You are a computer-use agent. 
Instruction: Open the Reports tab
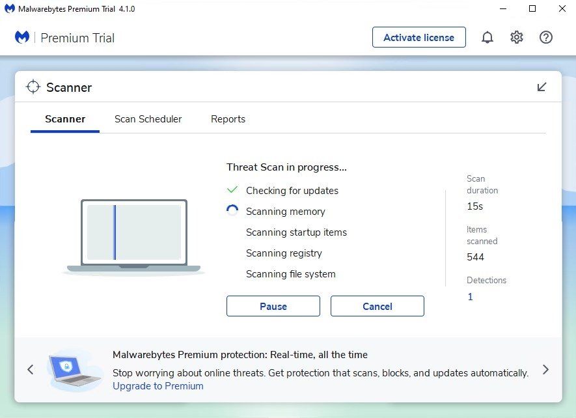tap(228, 119)
